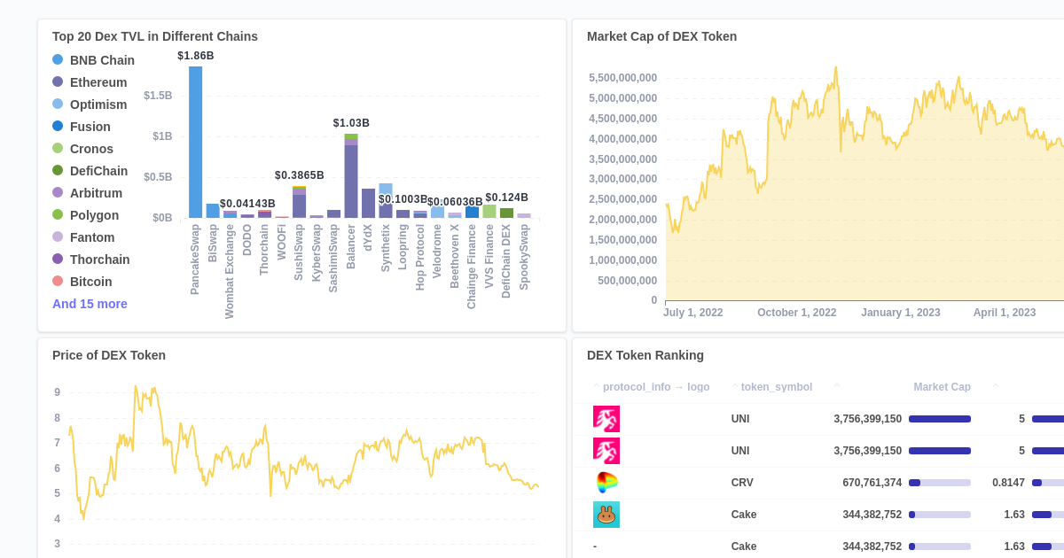The height and width of the screenshot is (558, 1064).
Task: Open the DEX Token Ranking panel title
Action: 645,355
